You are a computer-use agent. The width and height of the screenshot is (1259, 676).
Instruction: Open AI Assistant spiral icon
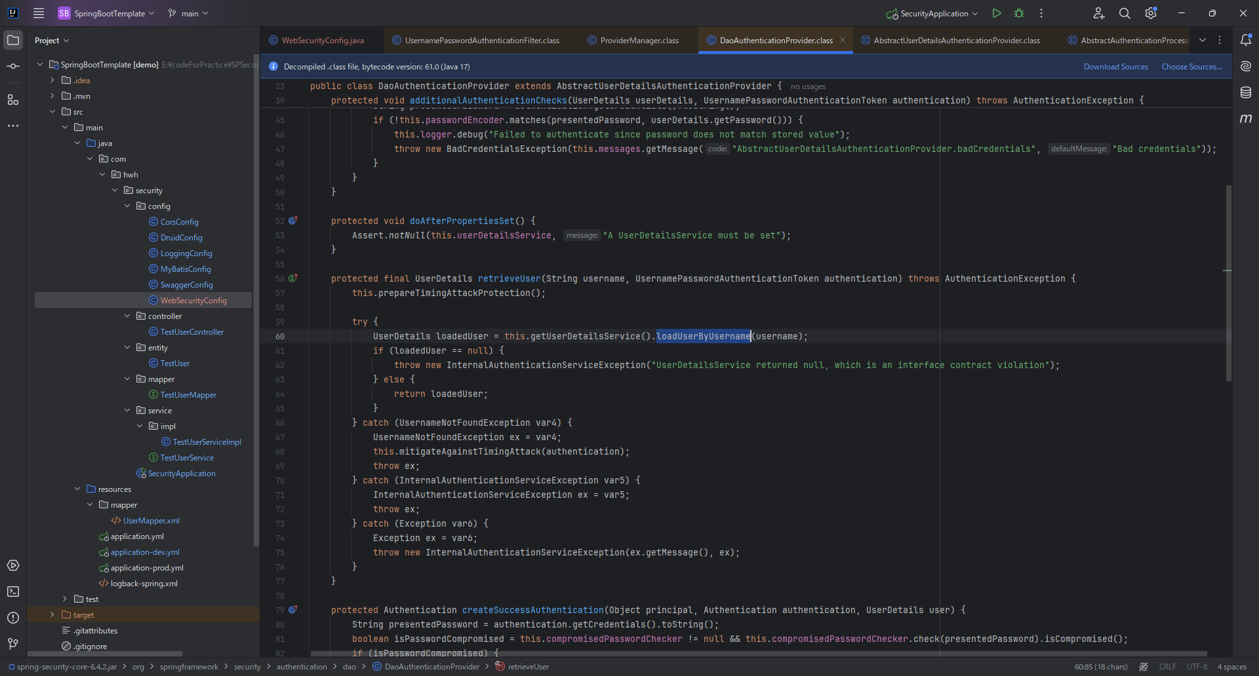1246,66
